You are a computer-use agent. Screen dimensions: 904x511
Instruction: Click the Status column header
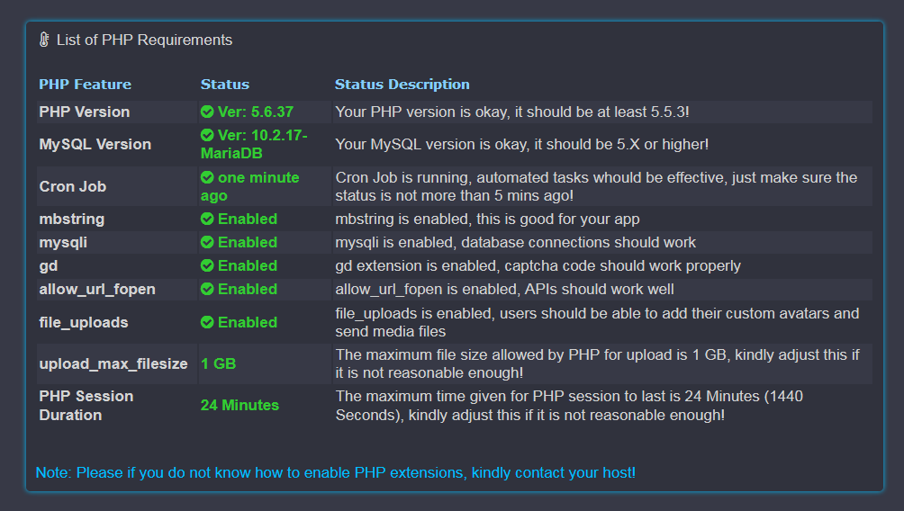click(225, 84)
